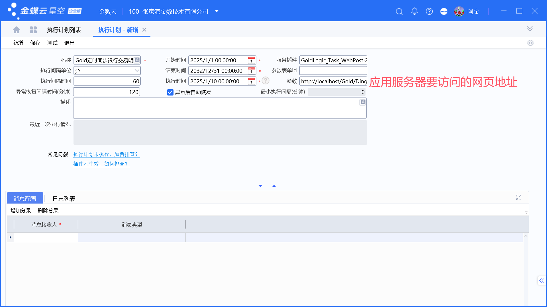Open link 执行计划未执行，如何排查？

click(x=106, y=154)
